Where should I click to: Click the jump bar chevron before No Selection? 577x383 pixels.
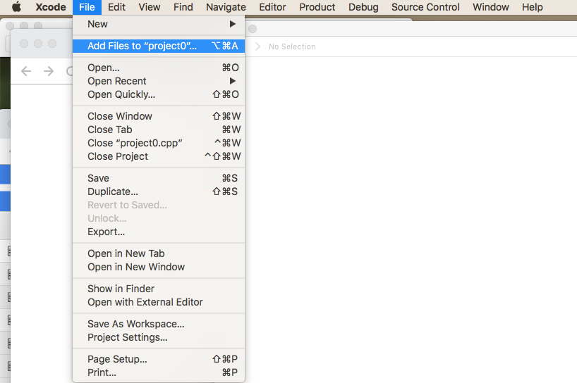coord(258,46)
